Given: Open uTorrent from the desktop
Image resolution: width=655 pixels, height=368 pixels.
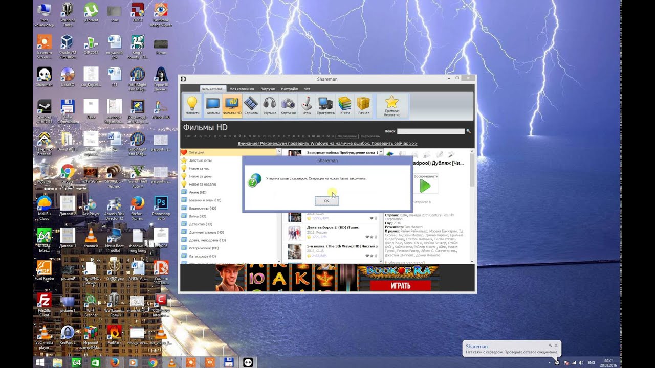Looking at the screenshot, I should click(91, 14).
